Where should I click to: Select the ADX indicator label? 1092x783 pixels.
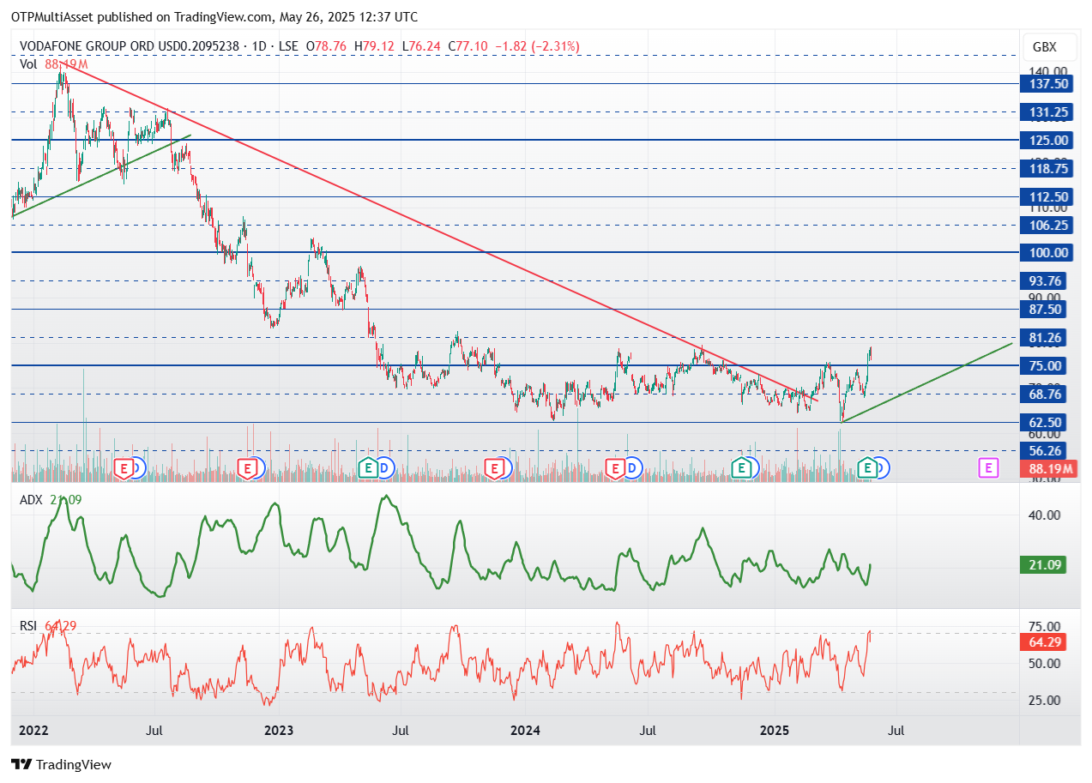coord(31,499)
